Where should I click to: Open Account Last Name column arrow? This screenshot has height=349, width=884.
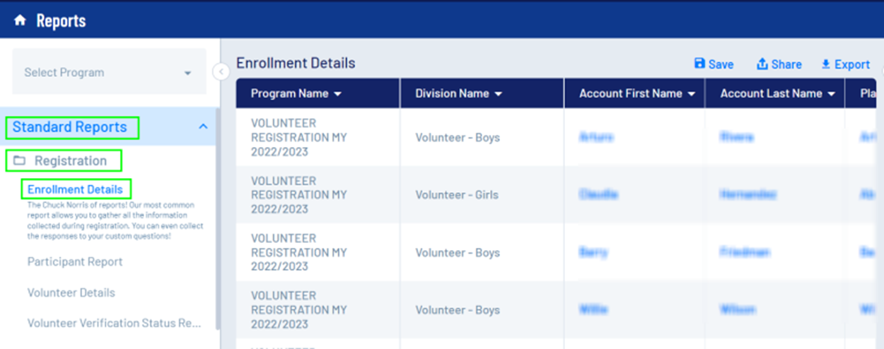(x=831, y=94)
